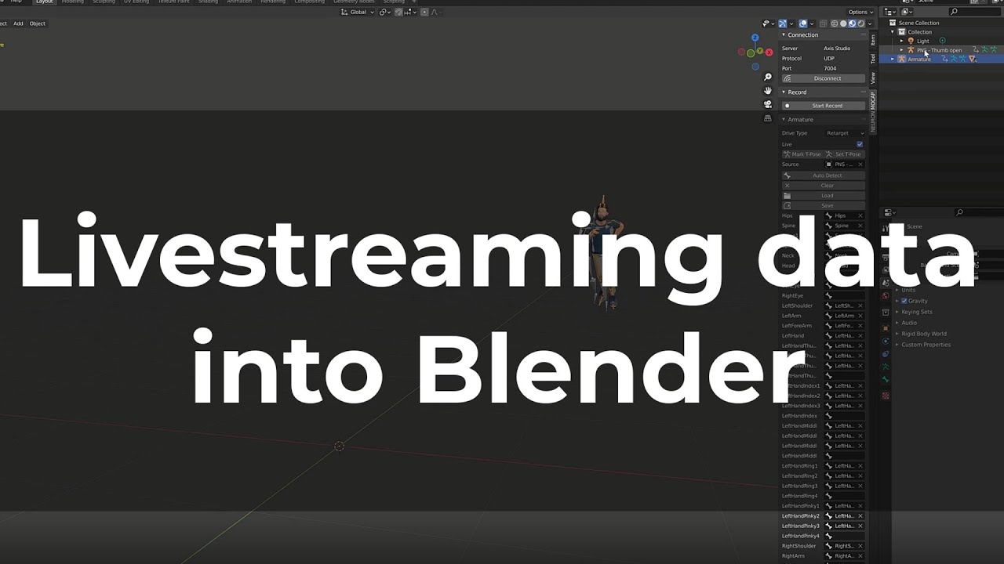The width and height of the screenshot is (1004, 564).
Task: Clear the Hips bone mapping X
Action: click(860, 215)
